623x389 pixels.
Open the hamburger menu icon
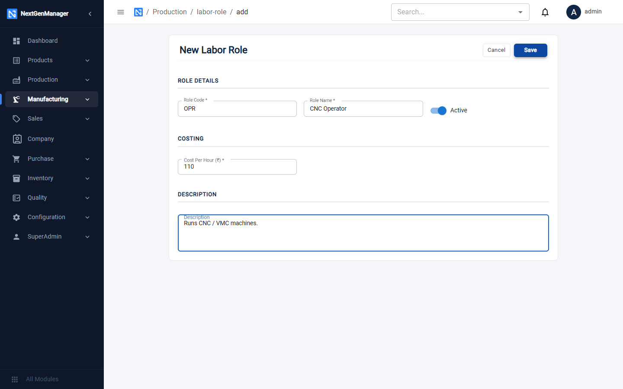point(121,12)
